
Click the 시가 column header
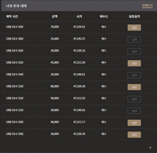click(79, 16)
